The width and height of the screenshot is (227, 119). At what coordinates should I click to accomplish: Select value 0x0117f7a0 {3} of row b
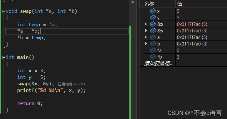coord(192,44)
